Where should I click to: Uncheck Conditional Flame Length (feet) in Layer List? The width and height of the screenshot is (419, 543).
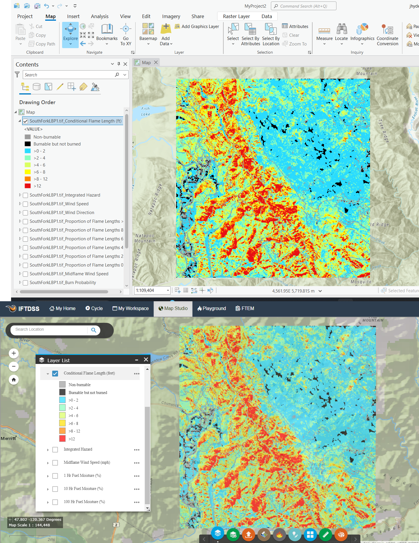tap(55, 374)
